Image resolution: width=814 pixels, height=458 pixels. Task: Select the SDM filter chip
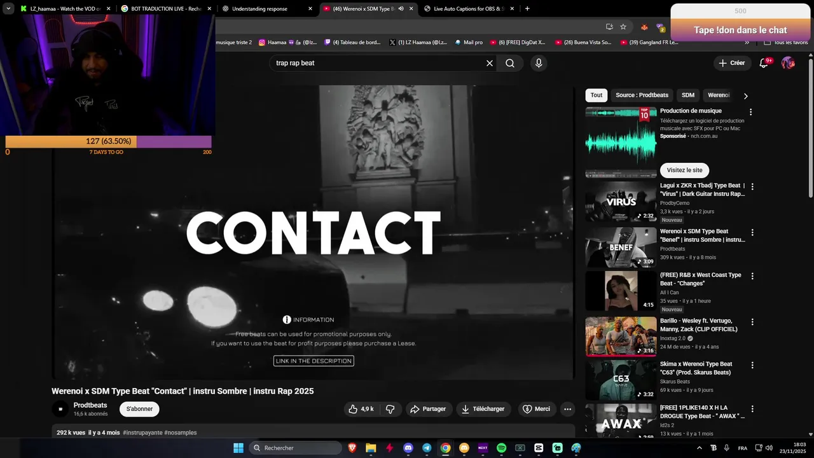coord(688,95)
